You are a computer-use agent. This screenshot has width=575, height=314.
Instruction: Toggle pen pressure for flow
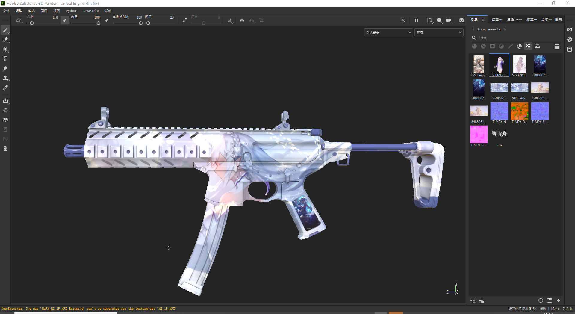coord(107,20)
